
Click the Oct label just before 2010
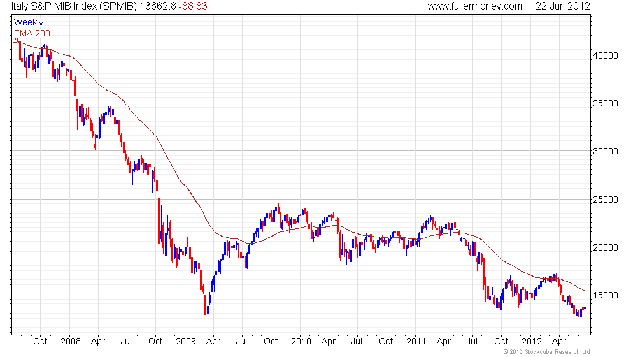[x=271, y=342]
